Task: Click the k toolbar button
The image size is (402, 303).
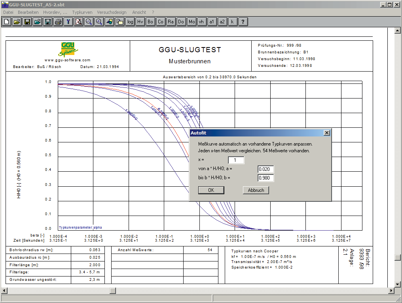Action: [x=233, y=22]
